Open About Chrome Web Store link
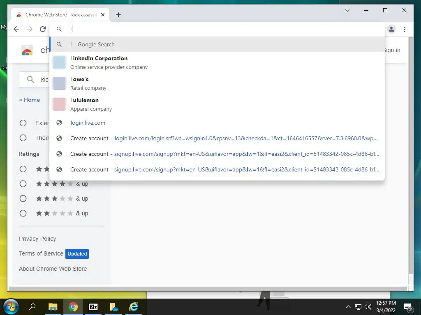The width and height of the screenshot is (421, 315). [53, 269]
